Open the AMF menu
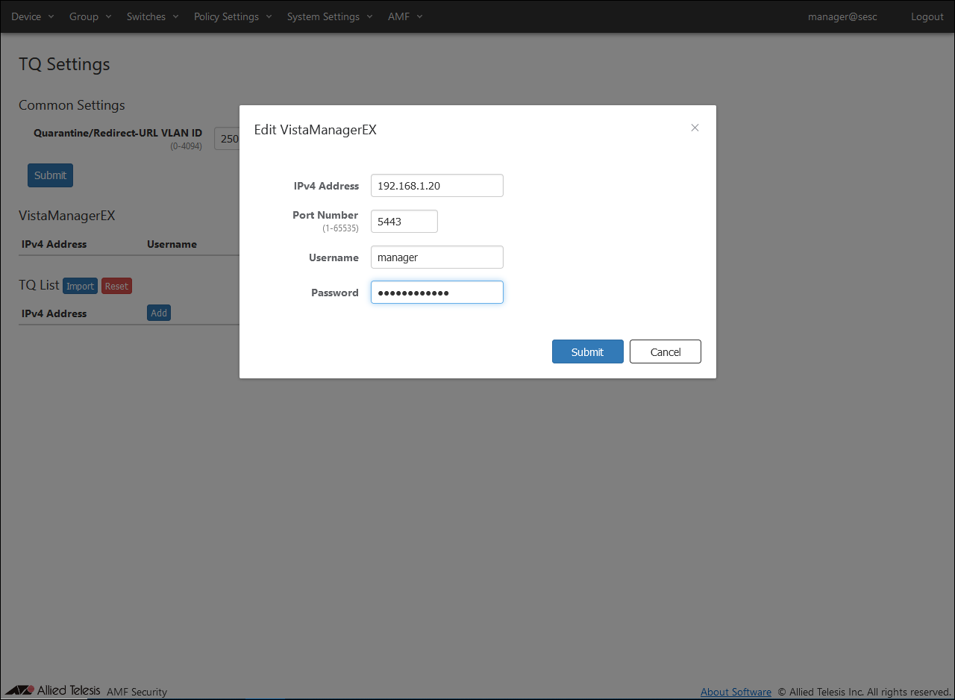This screenshot has height=700, width=955. point(405,16)
